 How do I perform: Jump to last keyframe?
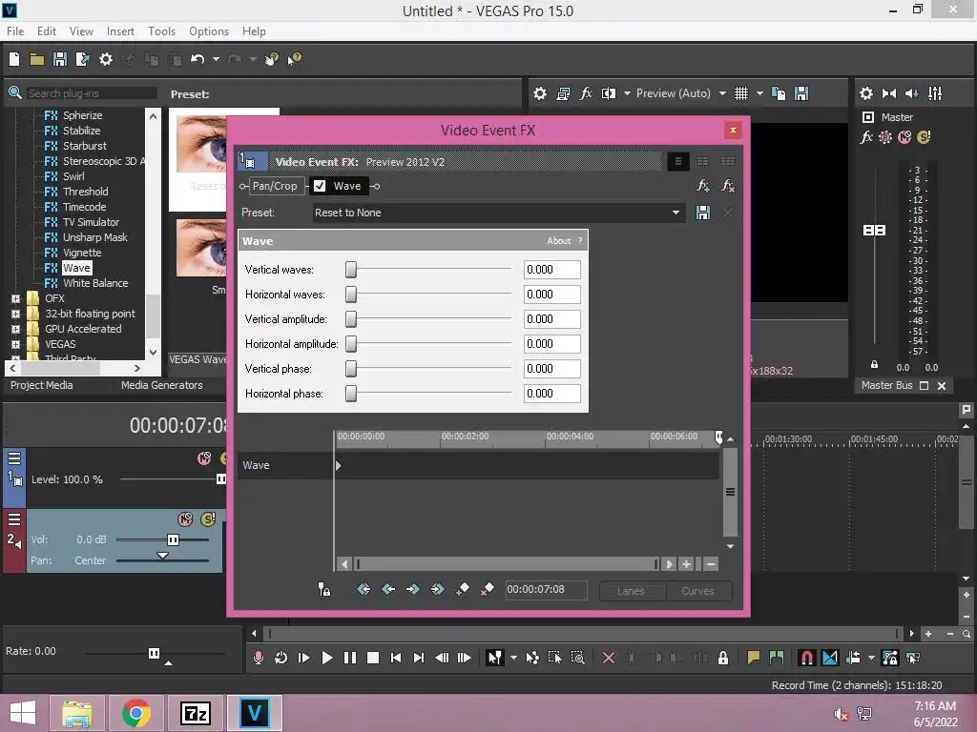437,589
